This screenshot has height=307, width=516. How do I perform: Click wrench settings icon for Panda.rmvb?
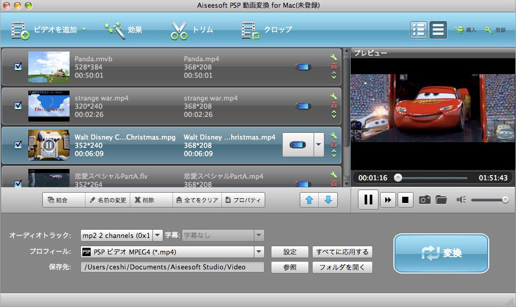pyautogui.click(x=334, y=57)
